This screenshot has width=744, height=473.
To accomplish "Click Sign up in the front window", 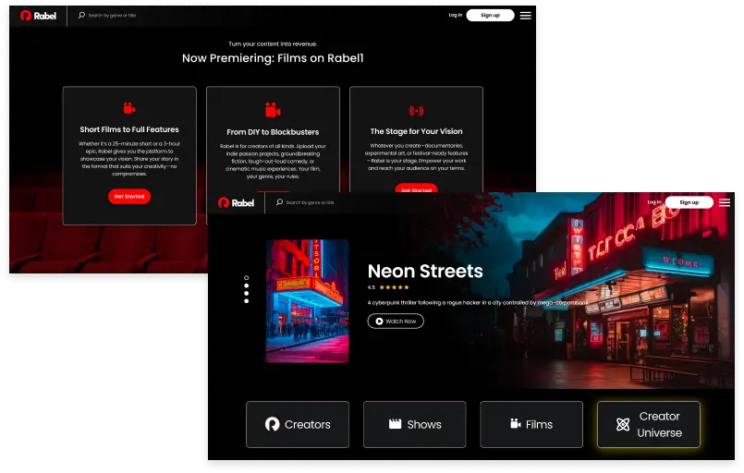I will pos(689,202).
